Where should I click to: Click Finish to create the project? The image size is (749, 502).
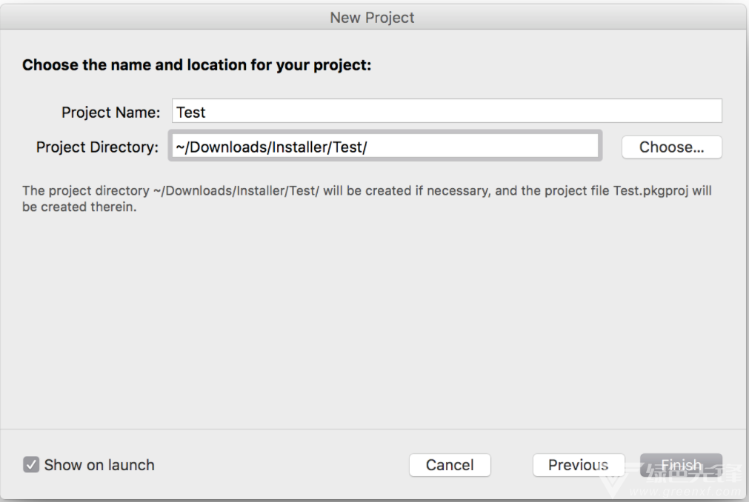(x=681, y=465)
